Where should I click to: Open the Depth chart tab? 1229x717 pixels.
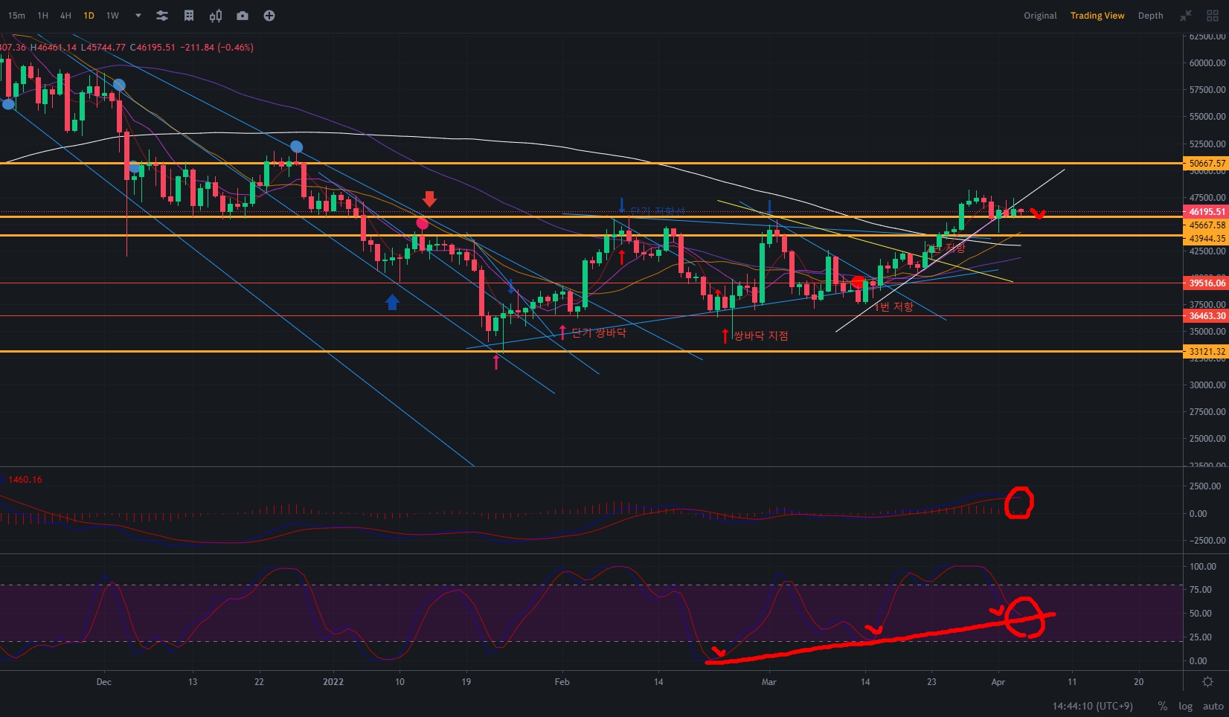[1150, 16]
